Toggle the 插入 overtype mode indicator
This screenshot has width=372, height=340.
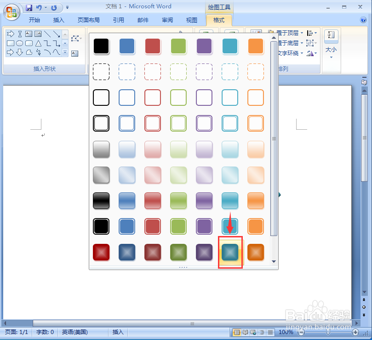coord(118,332)
